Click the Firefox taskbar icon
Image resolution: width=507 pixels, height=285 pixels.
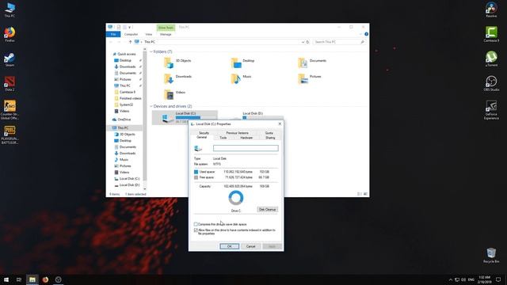(x=45, y=279)
